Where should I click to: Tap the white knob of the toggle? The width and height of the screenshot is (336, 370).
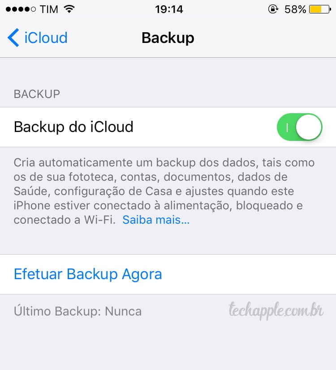309,127
